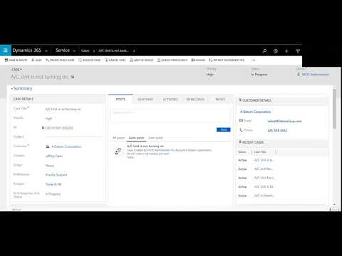
Task: Expand the chevron after the case record breadcrumb
Action: tap(134, 50)
